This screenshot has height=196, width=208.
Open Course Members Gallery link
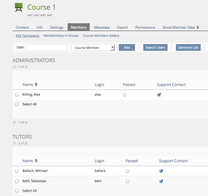coord(101,36)
